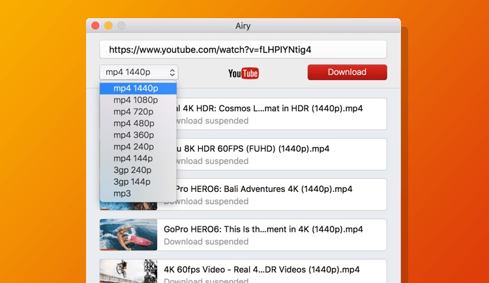
Task: Select mp4 360p format
Action: click(x=138, y=135)
